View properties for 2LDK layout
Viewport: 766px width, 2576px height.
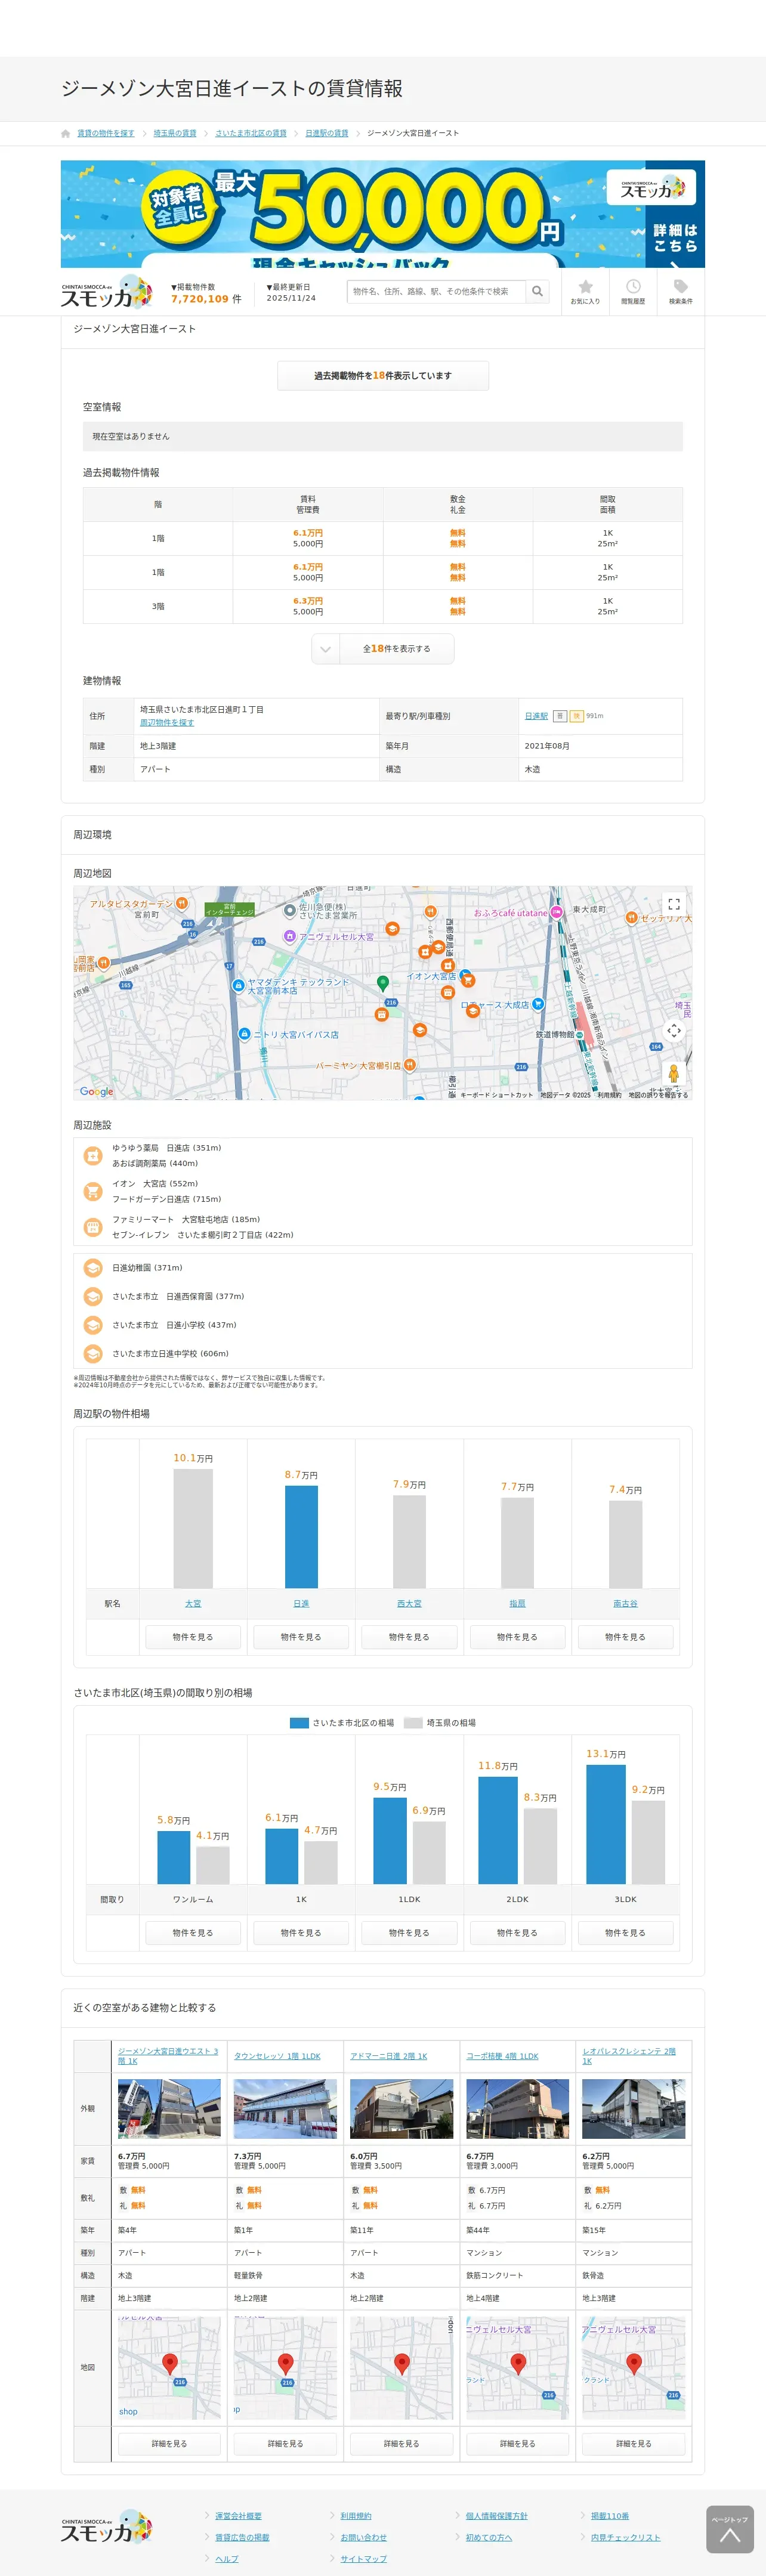[x=517, y=1933]
